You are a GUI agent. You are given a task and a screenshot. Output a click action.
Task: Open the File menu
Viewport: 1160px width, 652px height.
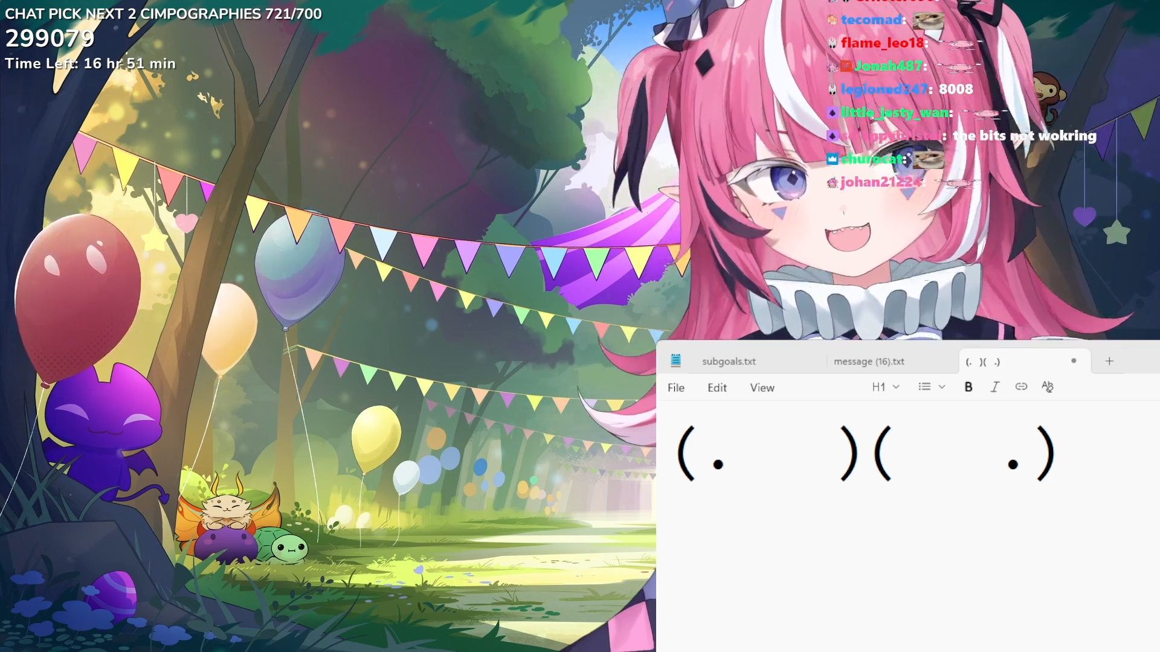point(675,388)
